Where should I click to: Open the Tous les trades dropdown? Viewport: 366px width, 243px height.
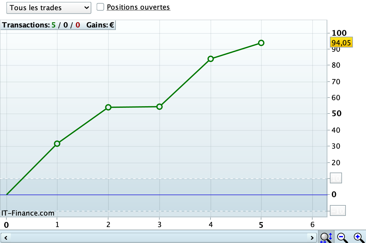pyautogui.click(x=49, y=8)
